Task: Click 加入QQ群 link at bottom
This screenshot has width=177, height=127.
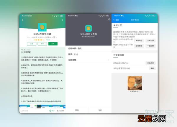Action: click(60, 111)
